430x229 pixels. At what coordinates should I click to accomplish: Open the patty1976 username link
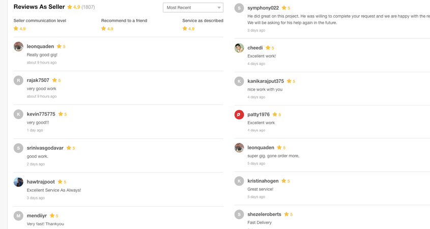click(x=259, y=114)
